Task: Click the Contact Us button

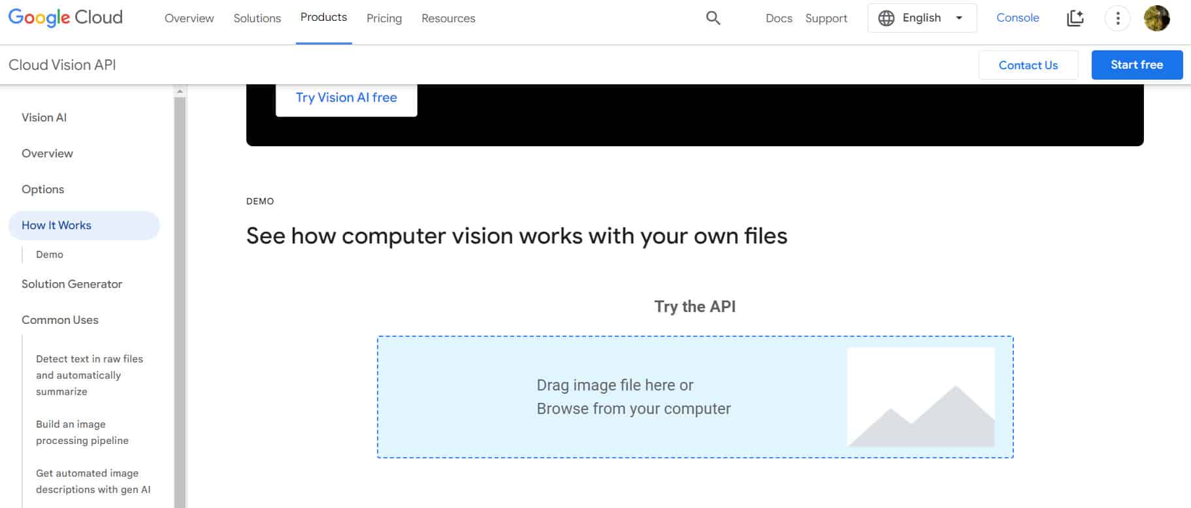Action: click(1028, 65)
